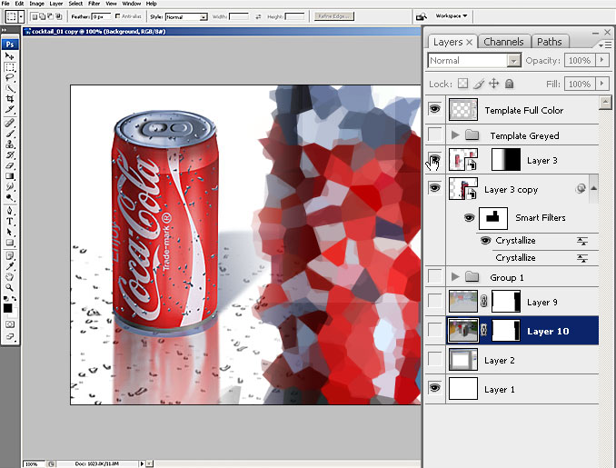Click the Feather input field
Screen dimensions: 616x468
(102, 17)
